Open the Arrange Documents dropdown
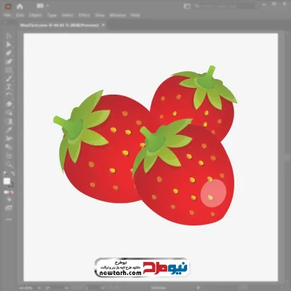Image resolution: width=291 pixels, height=291 pixels. (x=43, y=6)
